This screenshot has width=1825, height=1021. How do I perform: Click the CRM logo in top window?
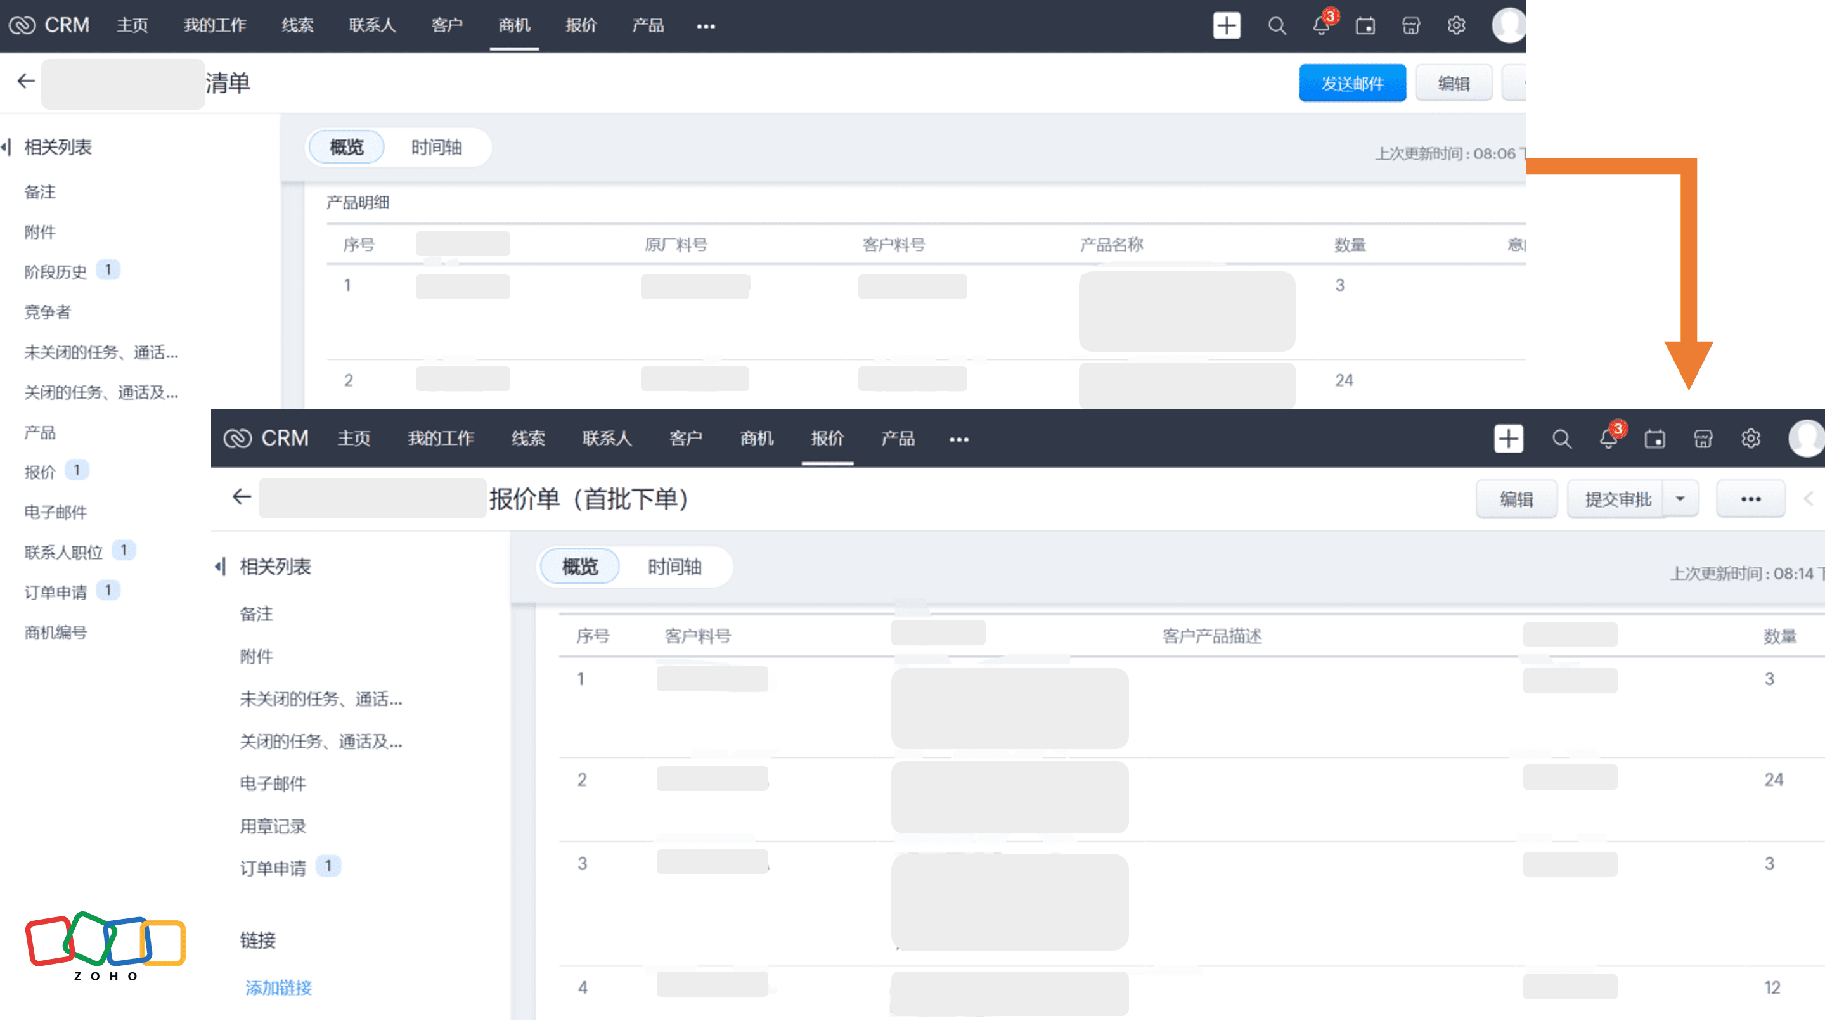point(49,25)
